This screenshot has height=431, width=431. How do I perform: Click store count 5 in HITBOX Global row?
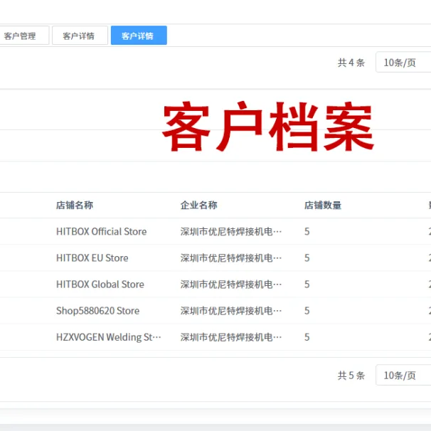click(x=307, y=284)
